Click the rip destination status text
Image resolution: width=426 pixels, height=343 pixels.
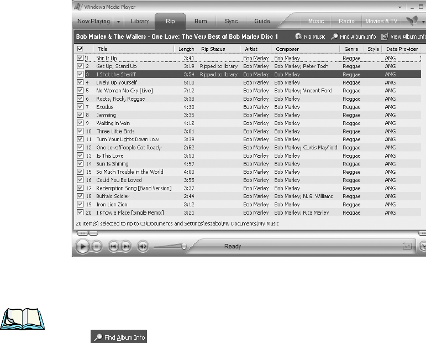pyautogui.click(x=177, y=224)
